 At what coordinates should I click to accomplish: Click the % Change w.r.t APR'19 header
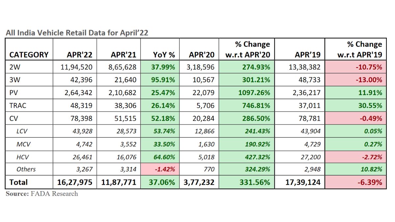click(359, 49)
